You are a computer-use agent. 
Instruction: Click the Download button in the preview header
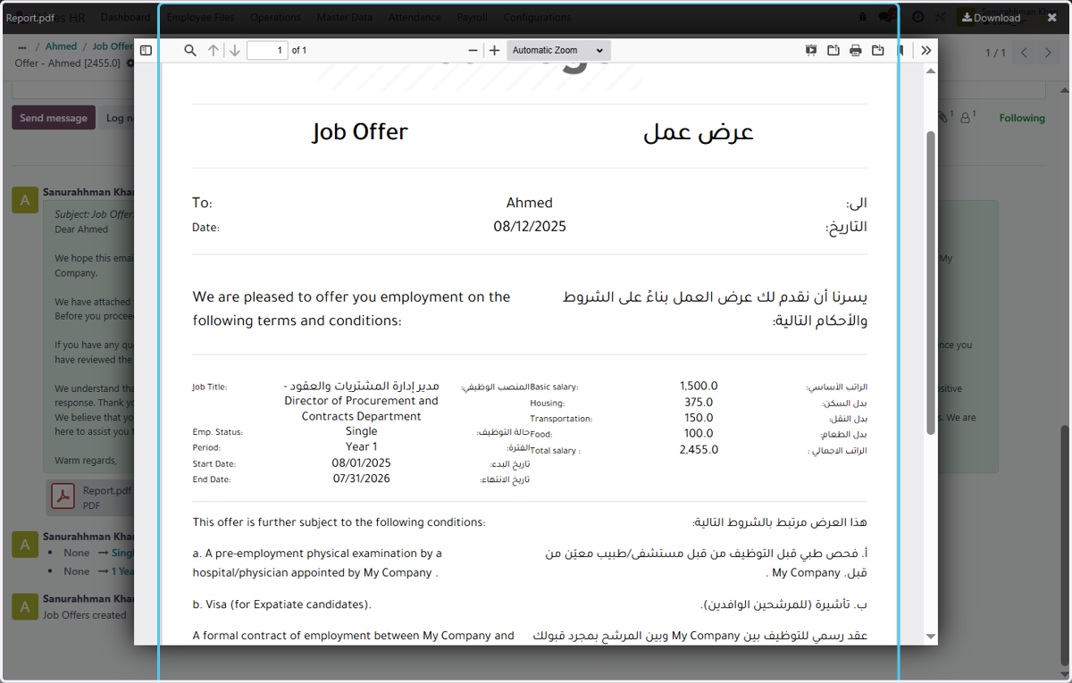[991, 18]
